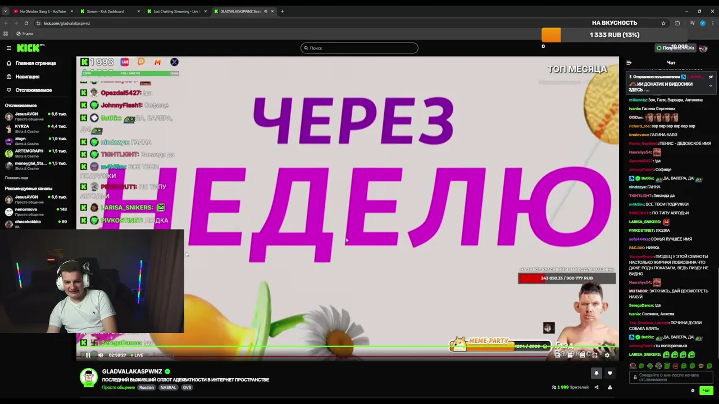719x404 pixels.
Task: Switch to the No Gletcher Gang 2 YouTube tab
Action: click(x=43, y=11)
